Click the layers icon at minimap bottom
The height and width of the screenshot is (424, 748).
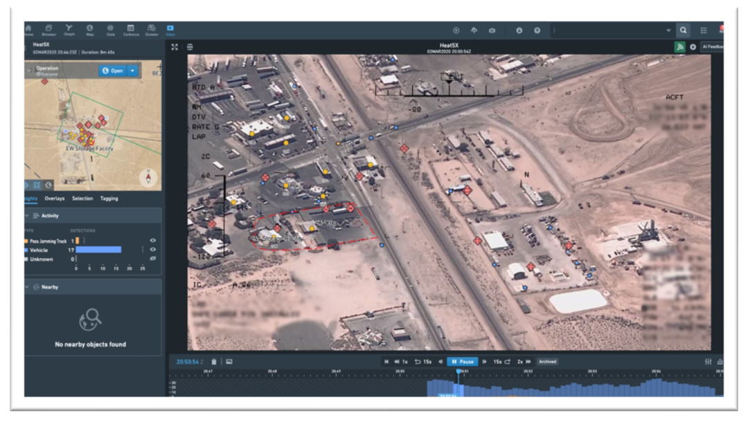pos(37,185)
